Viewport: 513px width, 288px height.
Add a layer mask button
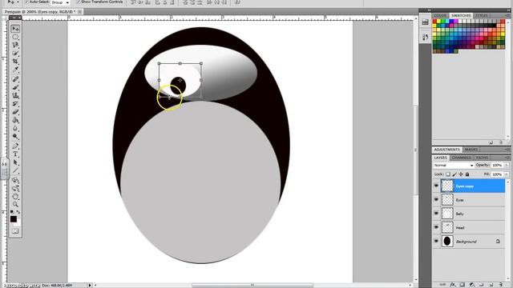pos(462,285)
